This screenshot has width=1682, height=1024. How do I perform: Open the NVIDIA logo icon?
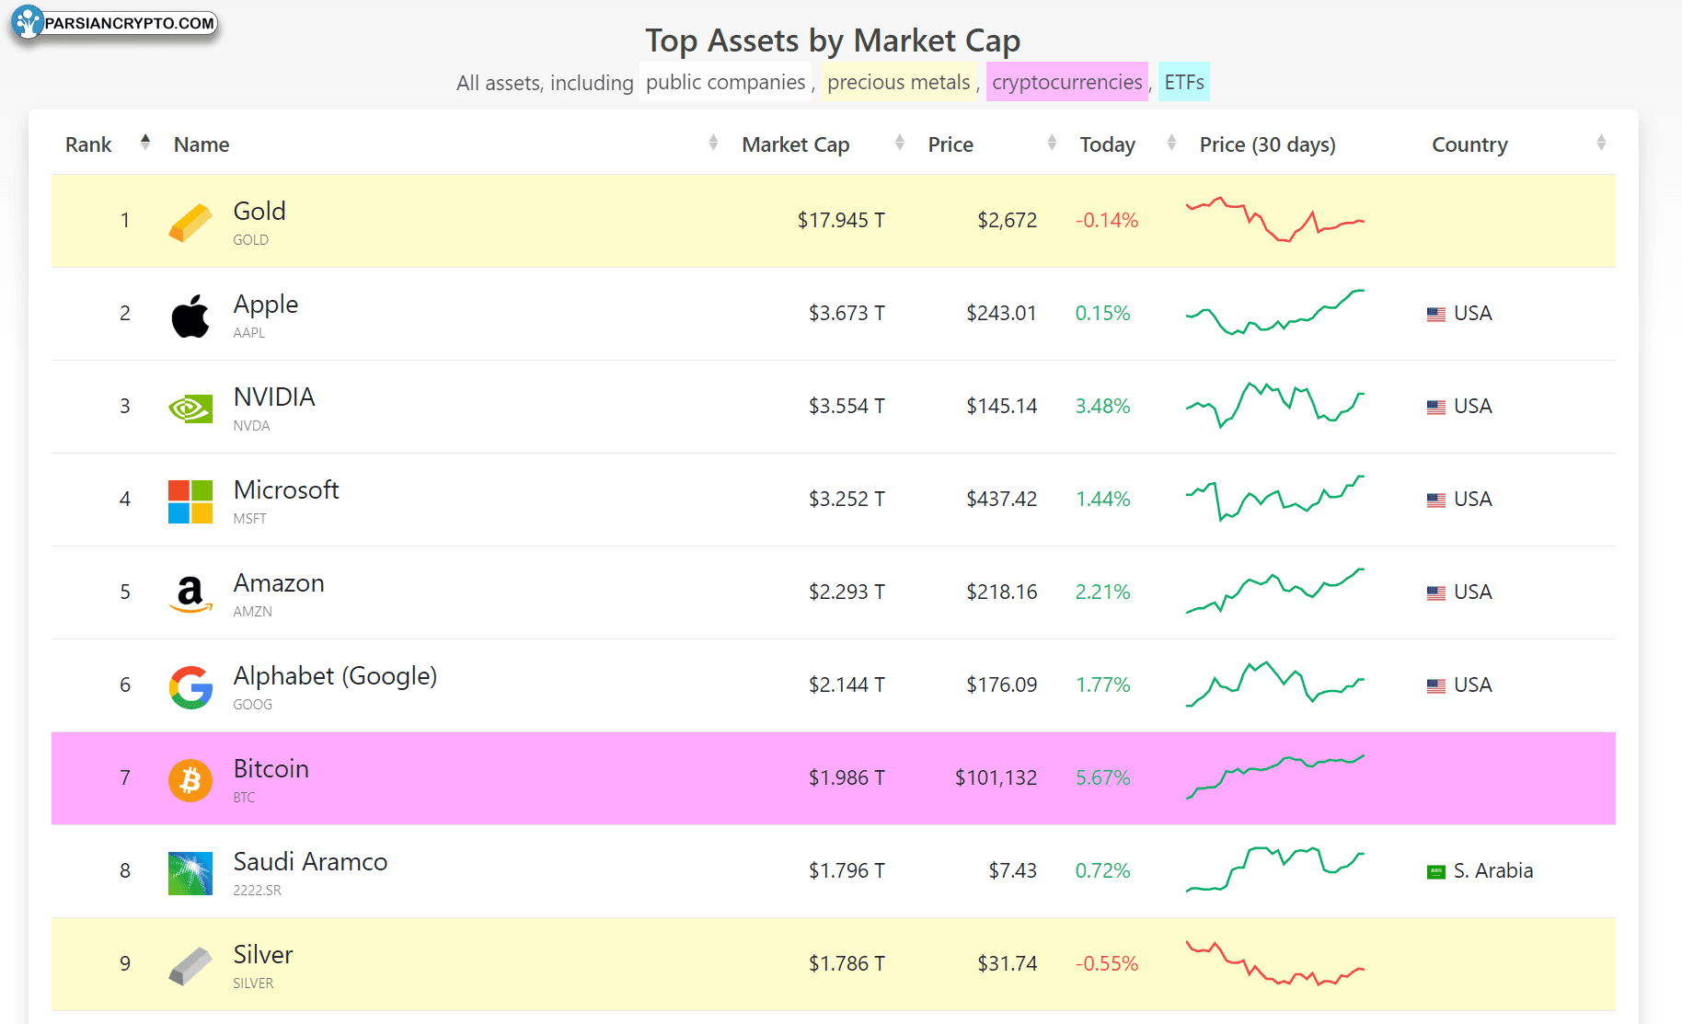(190, 408)
